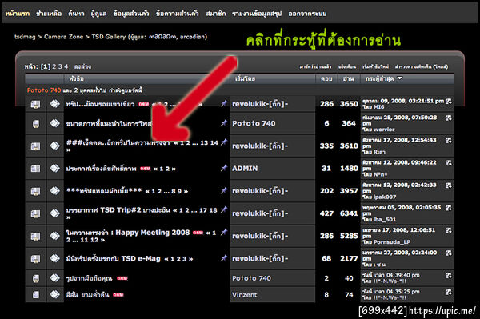Click the folder icon of รูปจากมือถือคุณ topic
This screenshot has width=480, height=319.
[x=35, y=278]
